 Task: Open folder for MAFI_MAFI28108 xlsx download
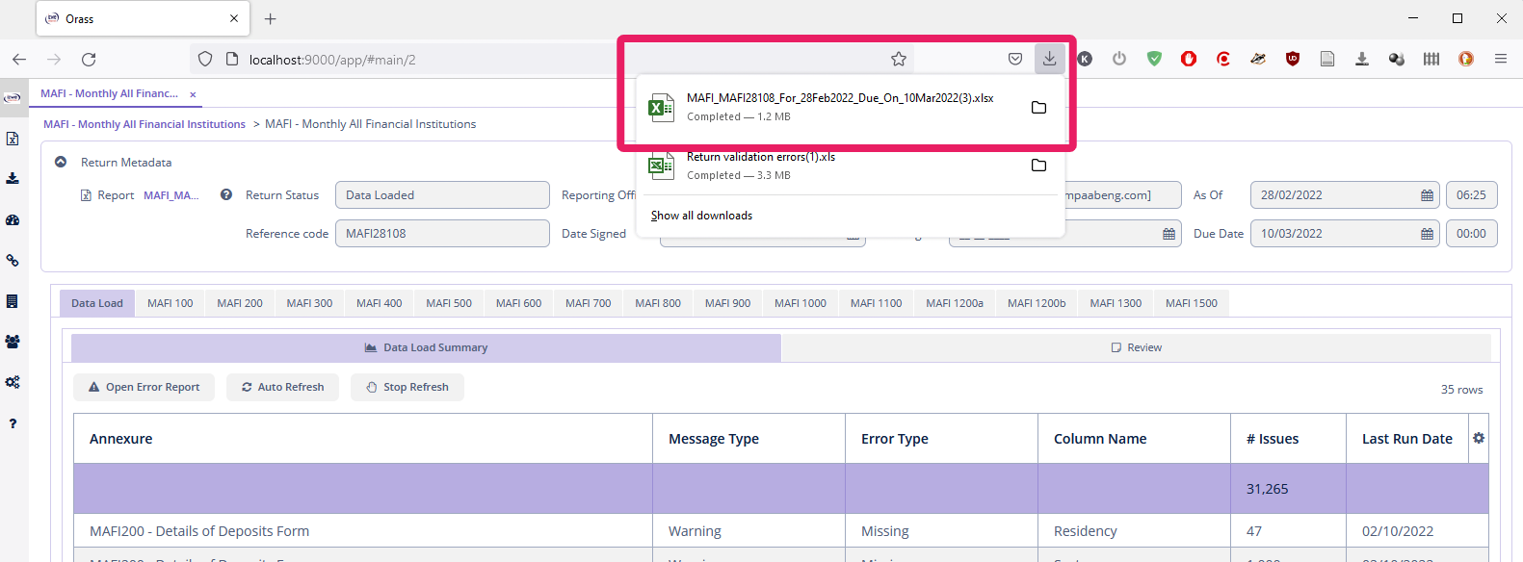click(1038, 108)
